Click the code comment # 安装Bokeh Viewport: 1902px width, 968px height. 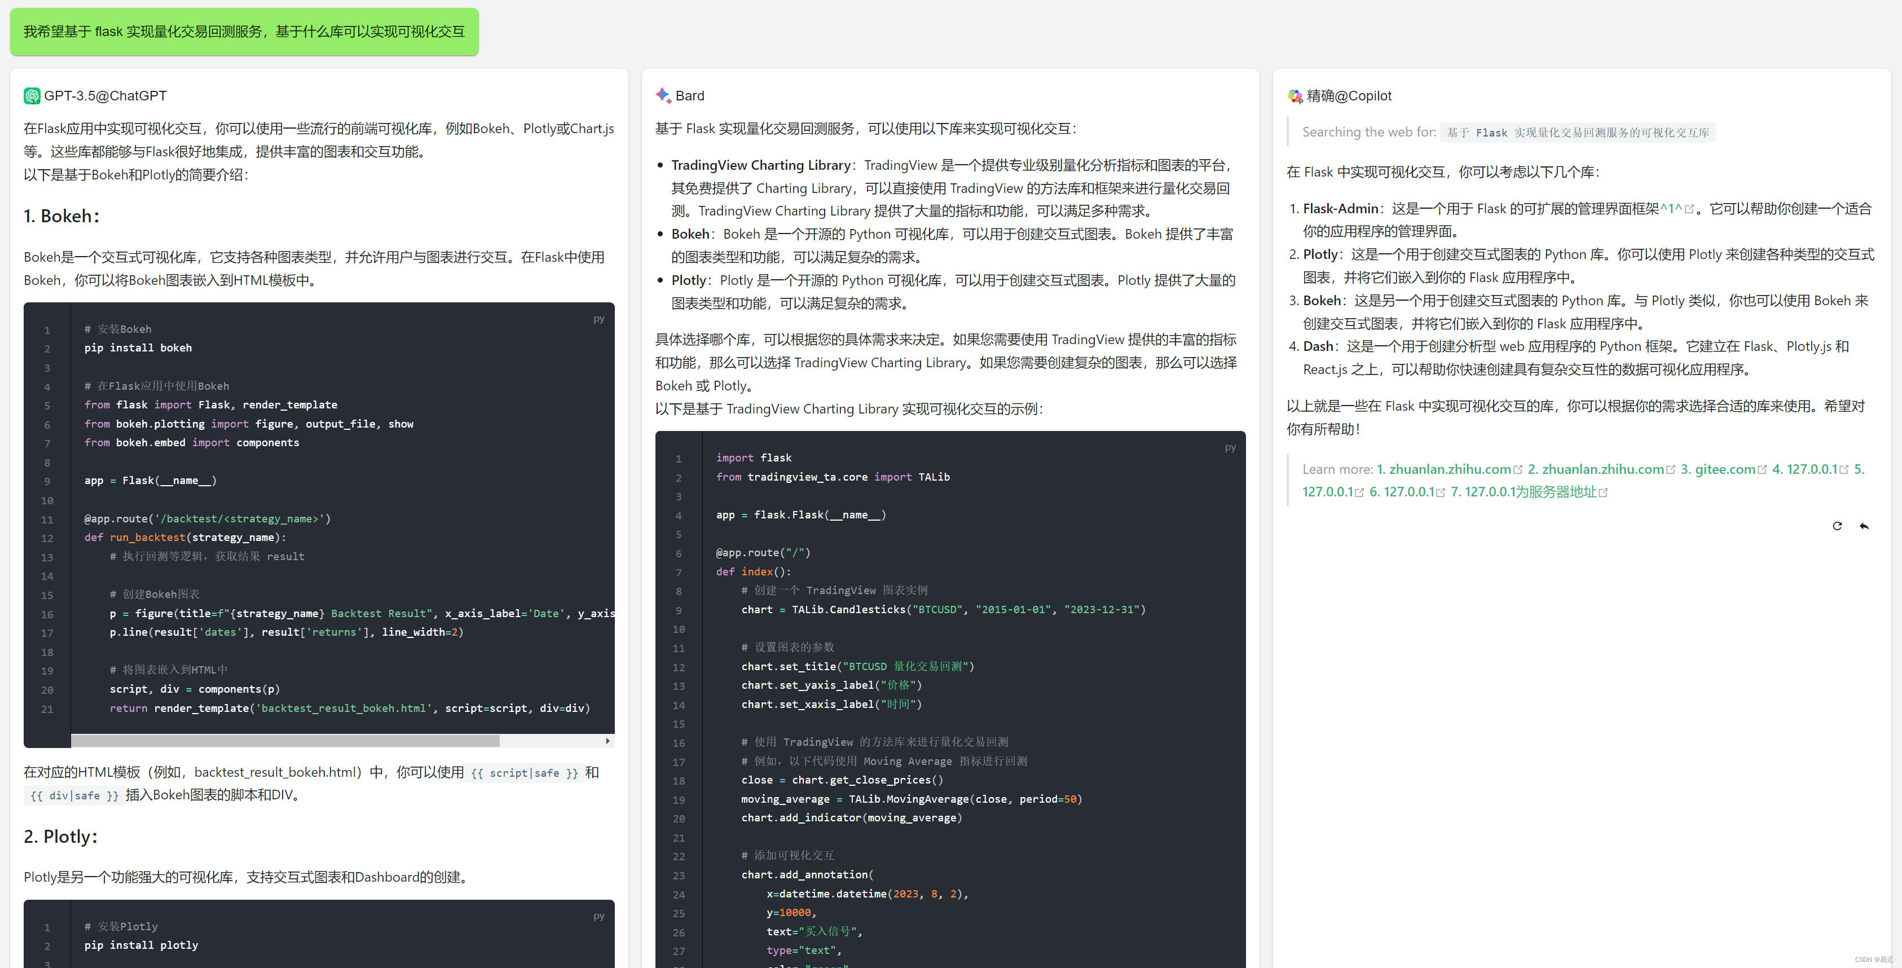click(118, 329)
